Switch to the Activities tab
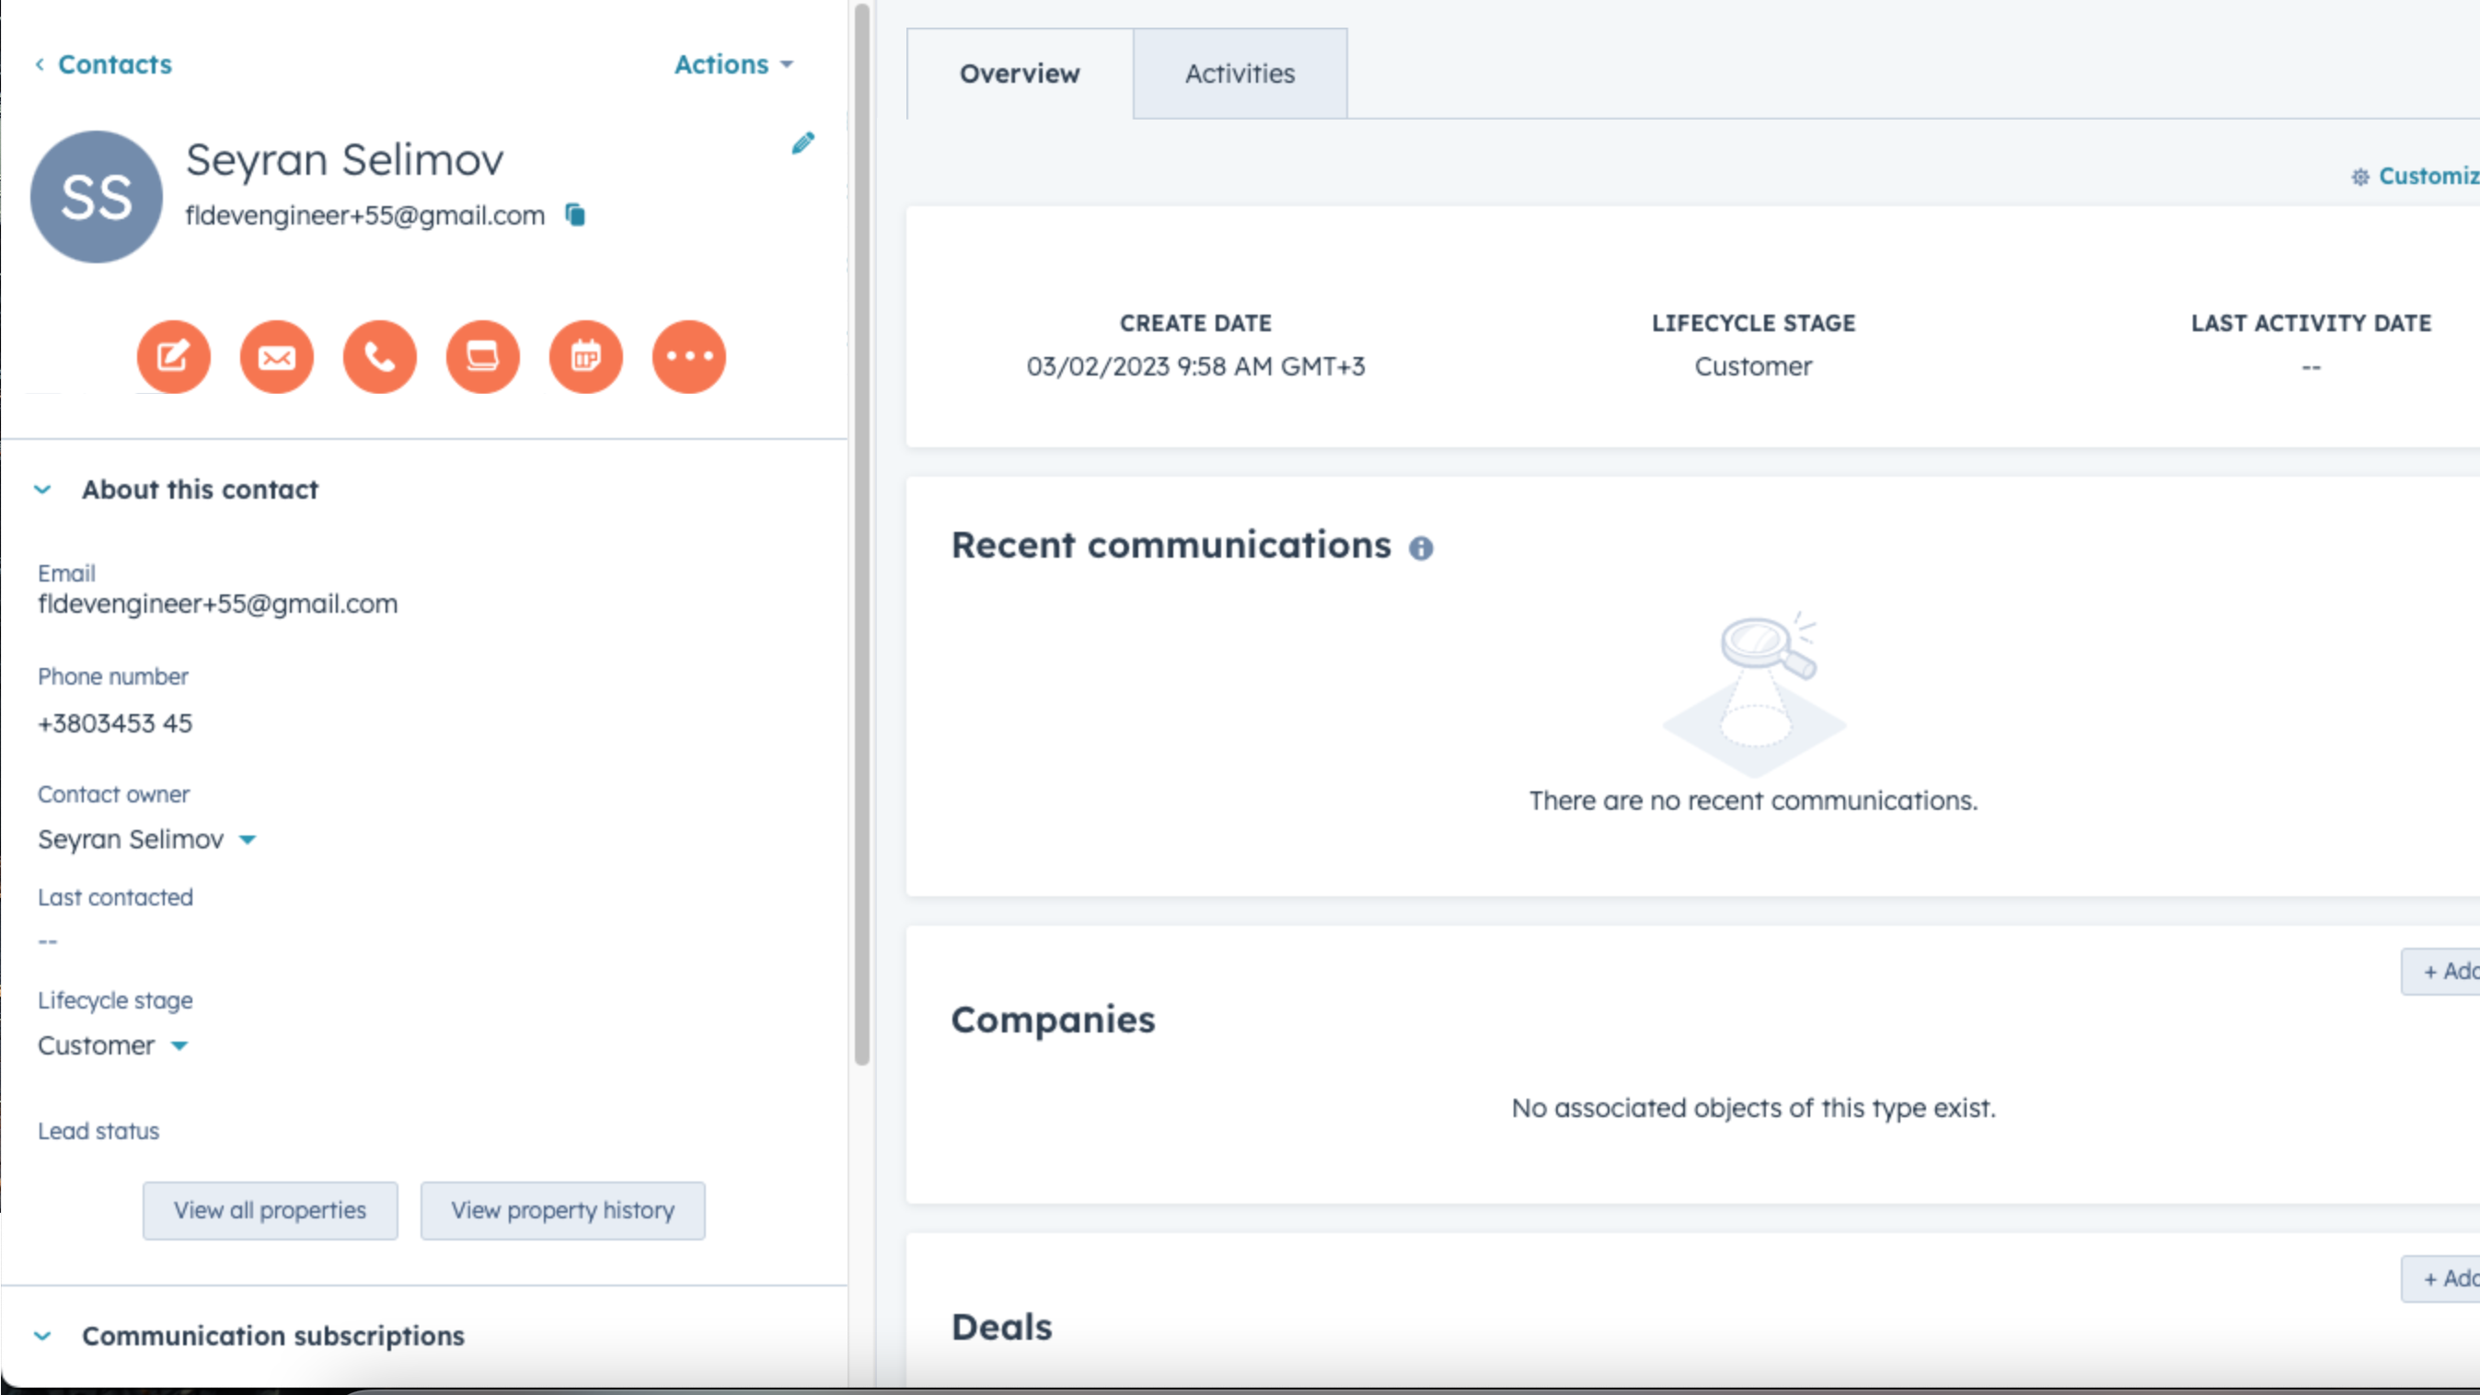The width and height of the screenshot is (2480, 1395). (x=1240, y=72)
